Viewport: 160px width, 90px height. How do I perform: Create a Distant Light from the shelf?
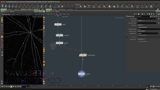pos(104,7)
